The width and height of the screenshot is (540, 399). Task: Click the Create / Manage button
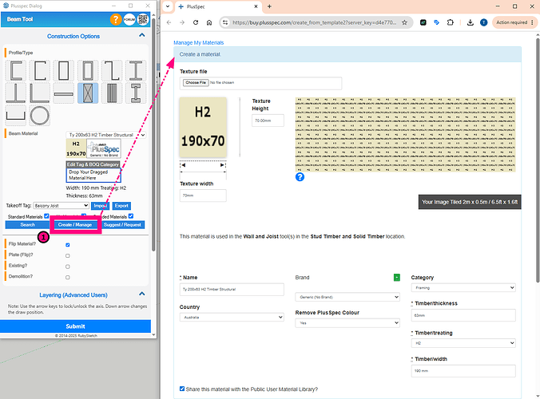[x=75, y=224]
